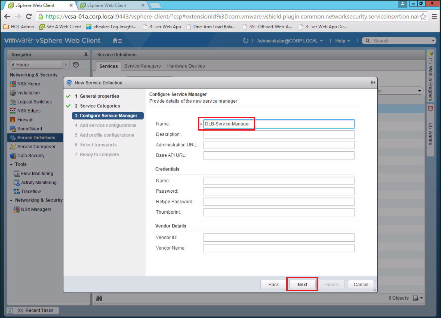Open the export list dropdown icon
The height and width of the screenshot is (318, 441).
click(x=418, y=298)
